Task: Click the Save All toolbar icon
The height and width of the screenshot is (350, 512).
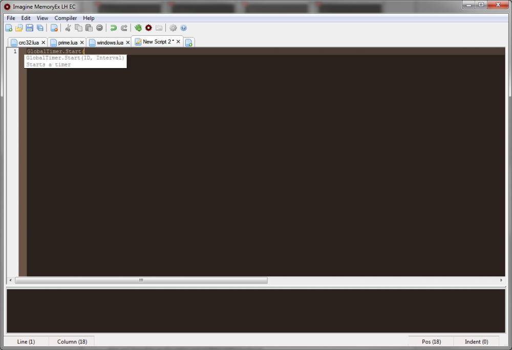Action: coord(40,28)
